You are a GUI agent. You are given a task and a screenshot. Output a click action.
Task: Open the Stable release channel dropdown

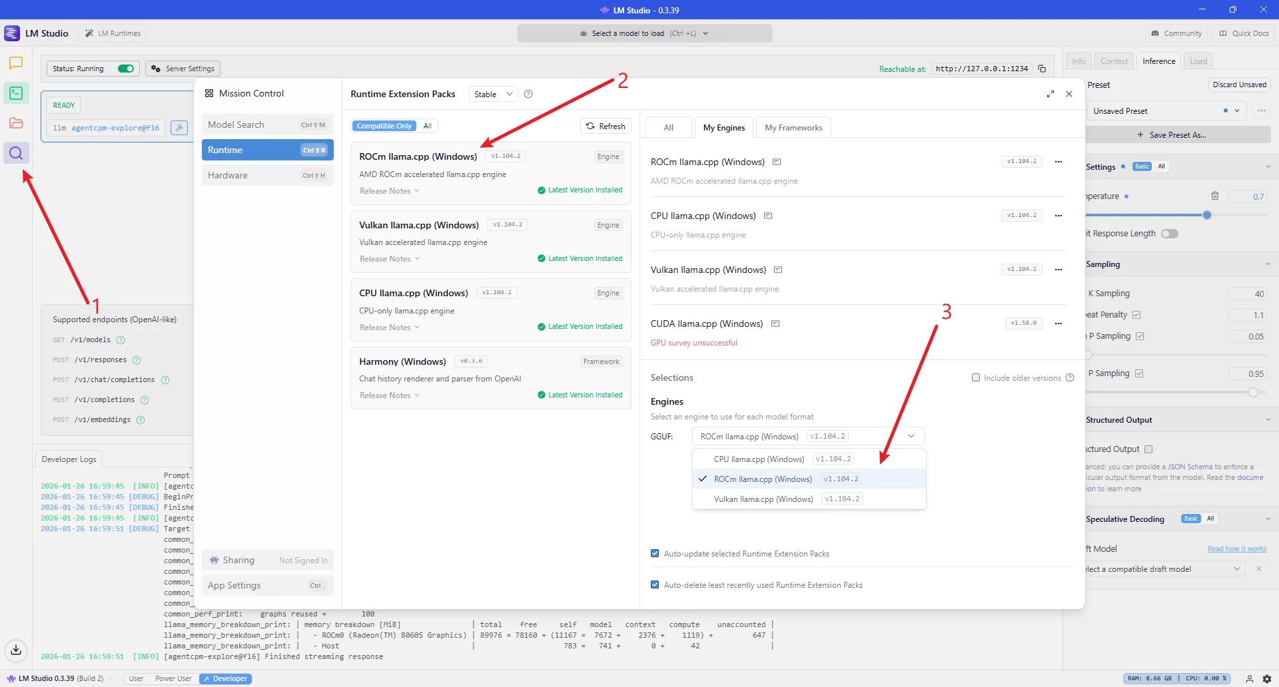point(493,94)
